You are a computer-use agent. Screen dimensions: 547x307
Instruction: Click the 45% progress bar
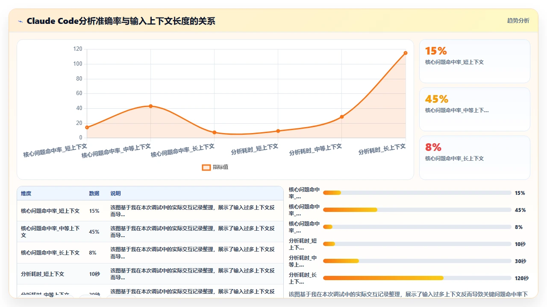tap(417, 210)
